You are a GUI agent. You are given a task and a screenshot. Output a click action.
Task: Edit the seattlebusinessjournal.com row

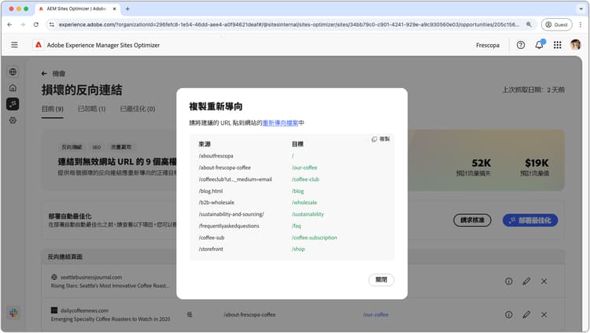click(526, 281)
